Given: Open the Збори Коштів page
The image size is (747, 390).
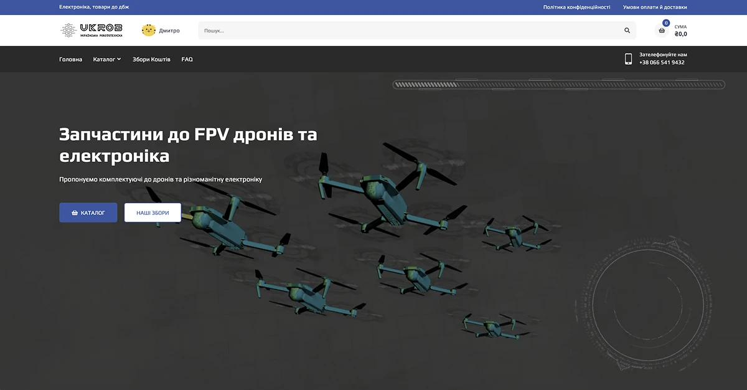Looking at the screenshot, I should tap(151, 59).
